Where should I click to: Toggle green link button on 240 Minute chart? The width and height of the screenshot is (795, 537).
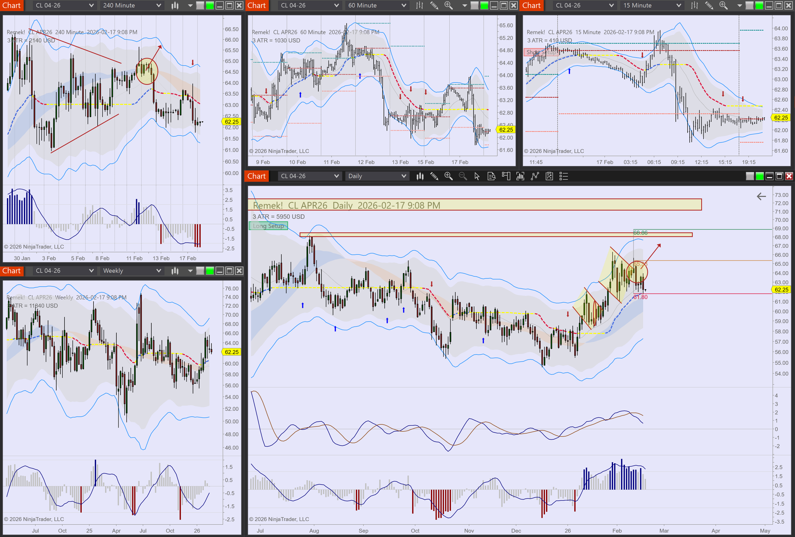click(x=210, y=5)
